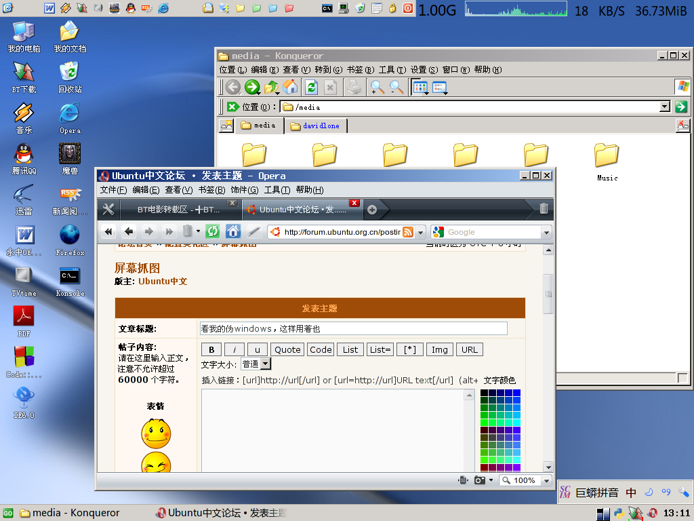The height and width of the screenshot is (521, 694).
Task: Pick the black swatch in color palette
Action: (484, 393)
